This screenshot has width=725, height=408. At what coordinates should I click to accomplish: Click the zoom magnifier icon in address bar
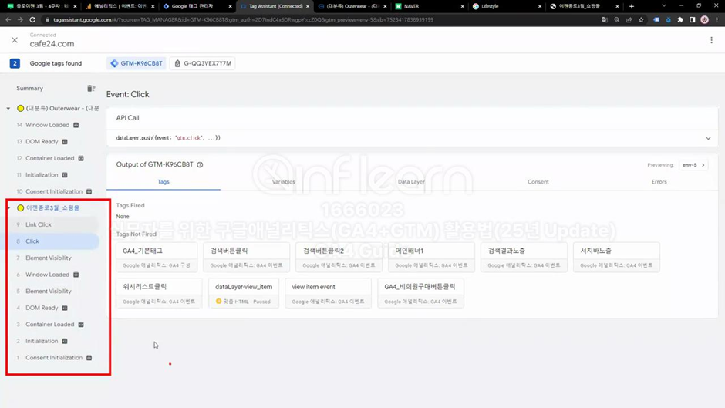click(x=617, y=20)
